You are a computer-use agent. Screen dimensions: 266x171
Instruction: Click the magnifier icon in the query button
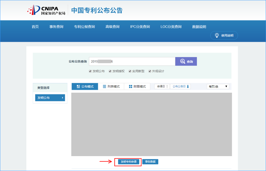pyautogui.click(x=183, y=61)
